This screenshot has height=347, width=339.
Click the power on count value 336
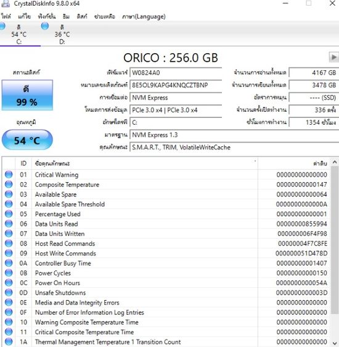[314, 110]
